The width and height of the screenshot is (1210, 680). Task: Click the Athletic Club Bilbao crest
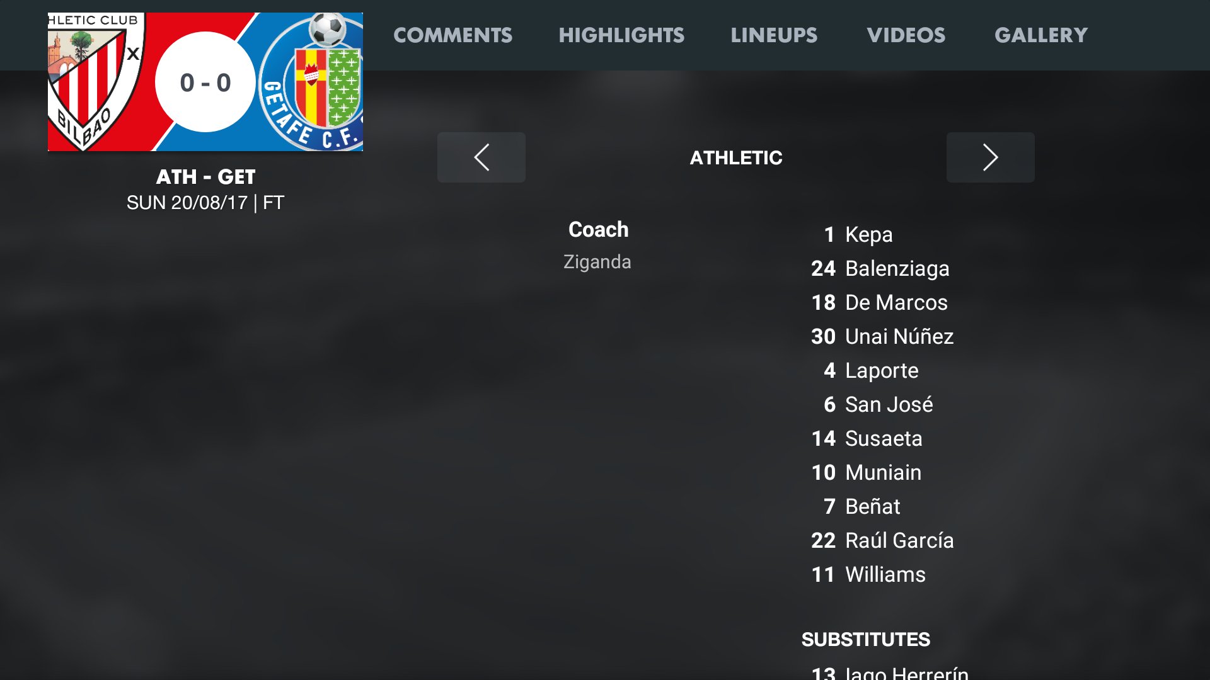tap(96, 82)
